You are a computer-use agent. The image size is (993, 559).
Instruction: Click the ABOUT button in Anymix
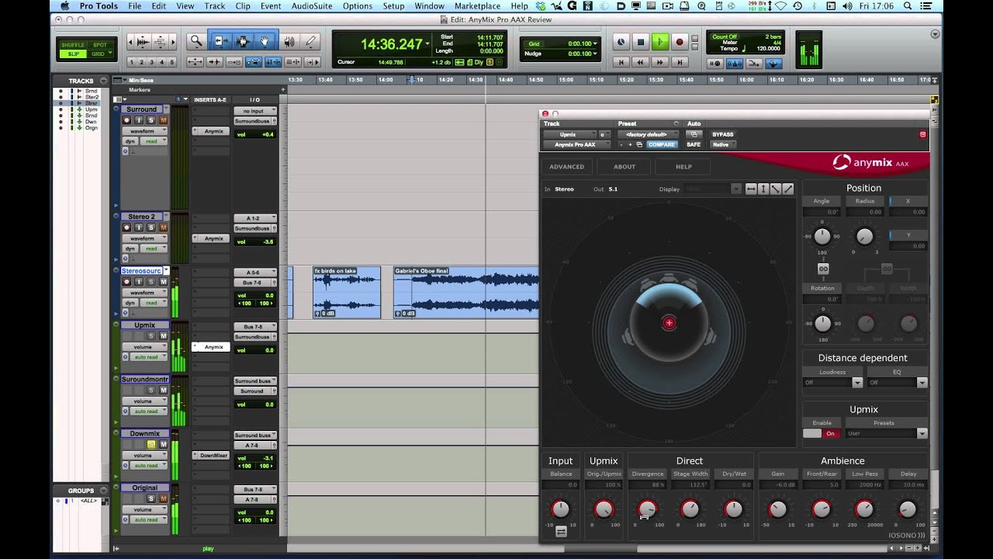pos(625,166)
